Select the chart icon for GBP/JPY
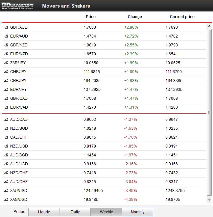The width and height of the screenshot is (213, 217). (6, 81)
